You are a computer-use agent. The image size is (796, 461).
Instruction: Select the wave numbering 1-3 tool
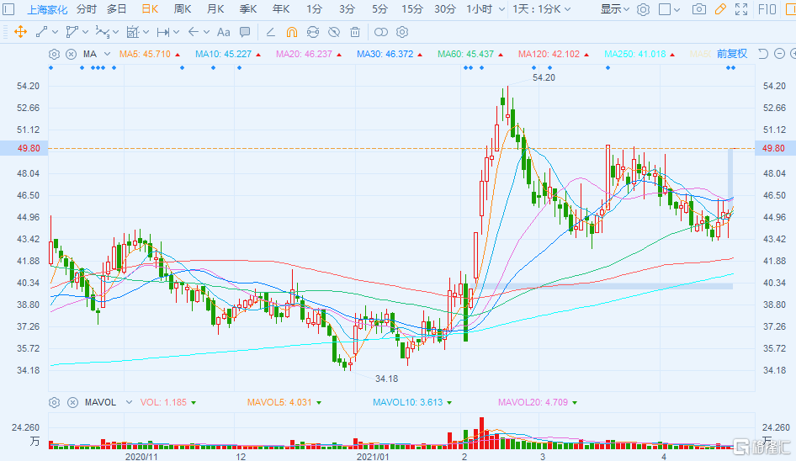pyautogui.click(x=102, y=32)
